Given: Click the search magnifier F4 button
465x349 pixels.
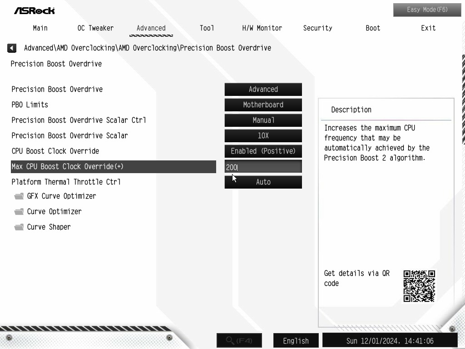Looking at the screenshot, I should coord(239,340).
